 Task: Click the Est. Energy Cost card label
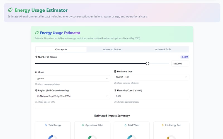pyautogui.click(x=173, y=125)
